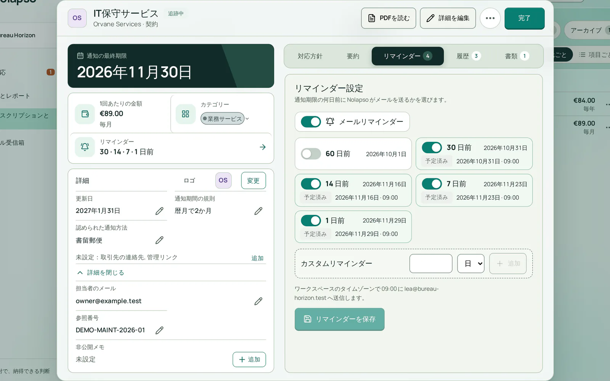
Task: Open reminders via the arrow icon
Action: click(x=263, y=147)
